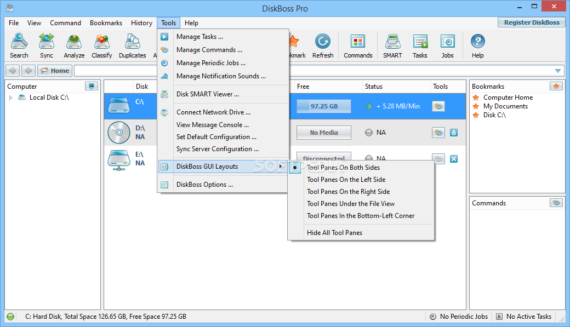Click the periodic jobs status bar icon
This screenshot has width=570, height=327.
pyautogui.click(x=432, y=317)
